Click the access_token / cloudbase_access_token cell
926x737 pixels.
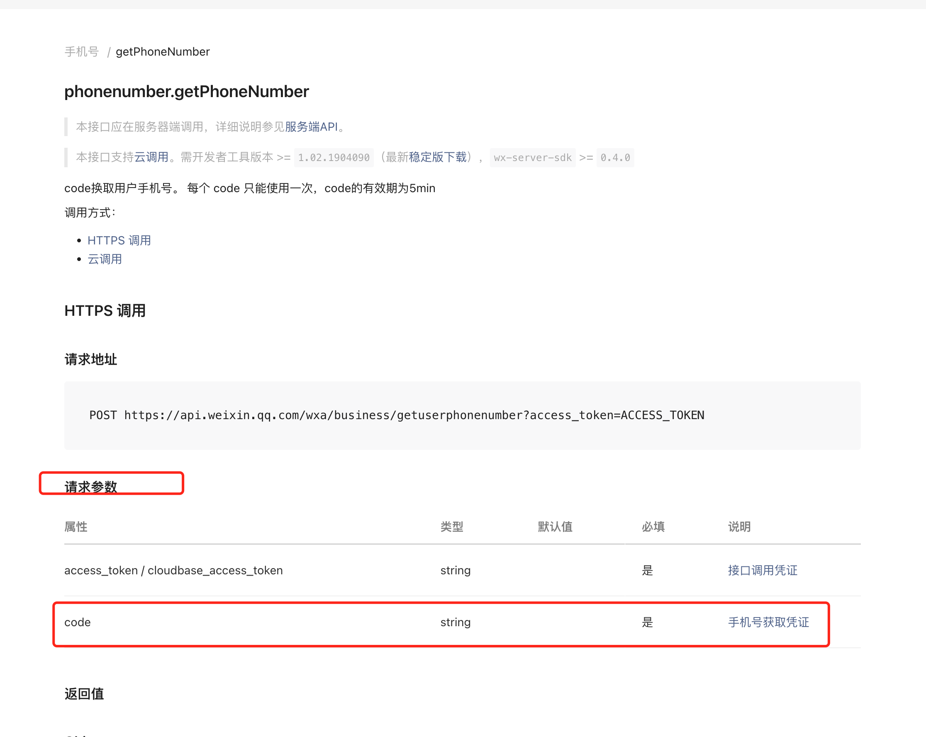173,570
